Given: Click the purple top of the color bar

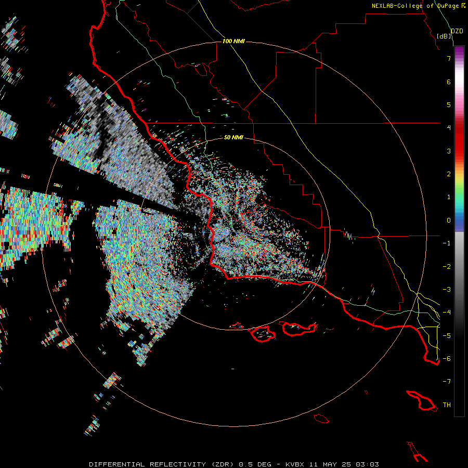Looking at the screenshot, I should click(x=459, y=51).
